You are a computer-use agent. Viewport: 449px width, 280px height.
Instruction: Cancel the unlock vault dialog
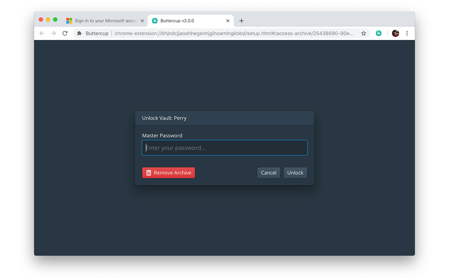point(269,173)
